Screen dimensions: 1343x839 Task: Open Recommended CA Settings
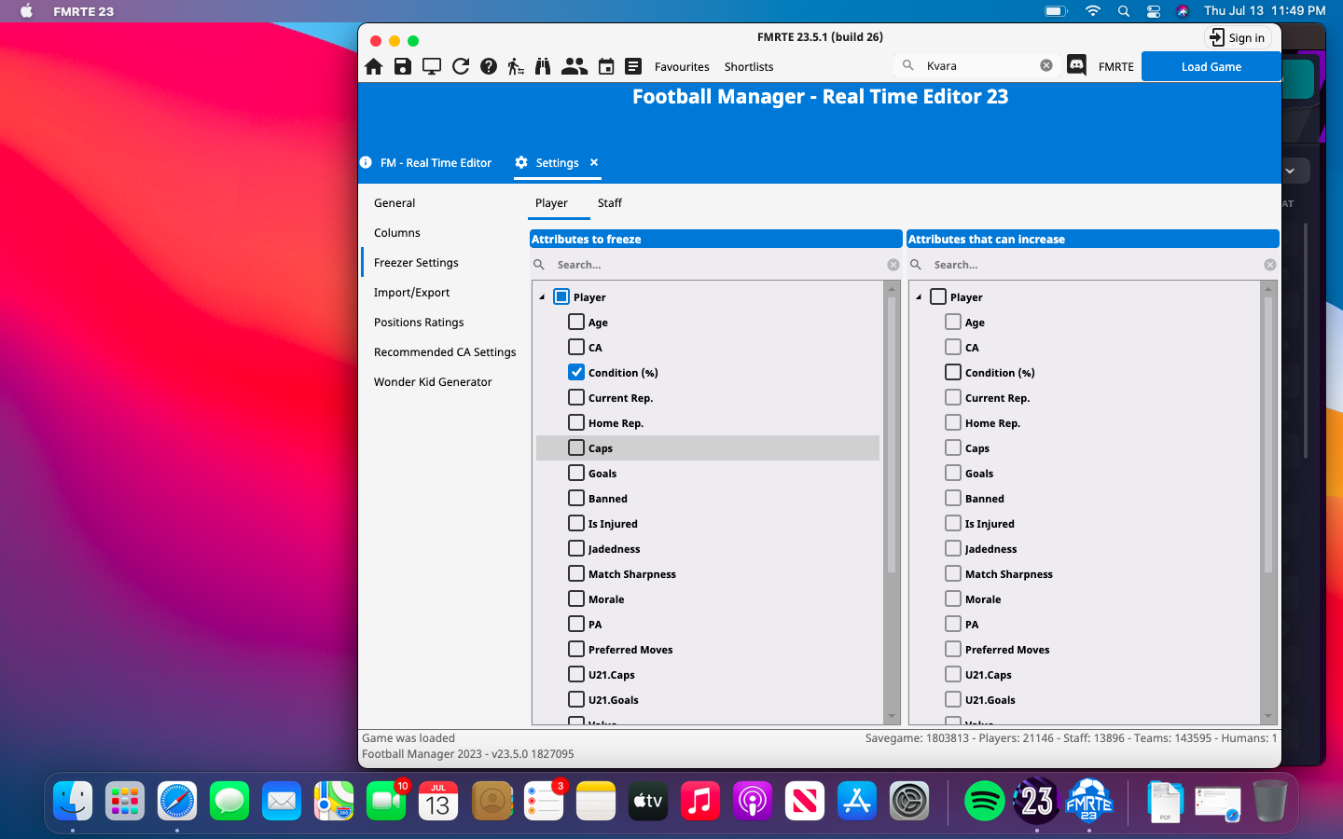tap(445, 352)
